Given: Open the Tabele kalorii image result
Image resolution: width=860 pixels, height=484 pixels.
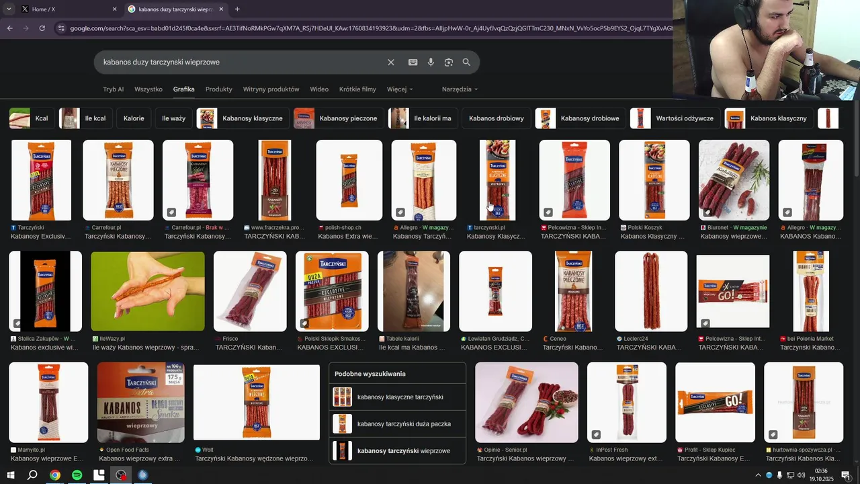Looking at the screenshot, I should click(x=414, y=291).
